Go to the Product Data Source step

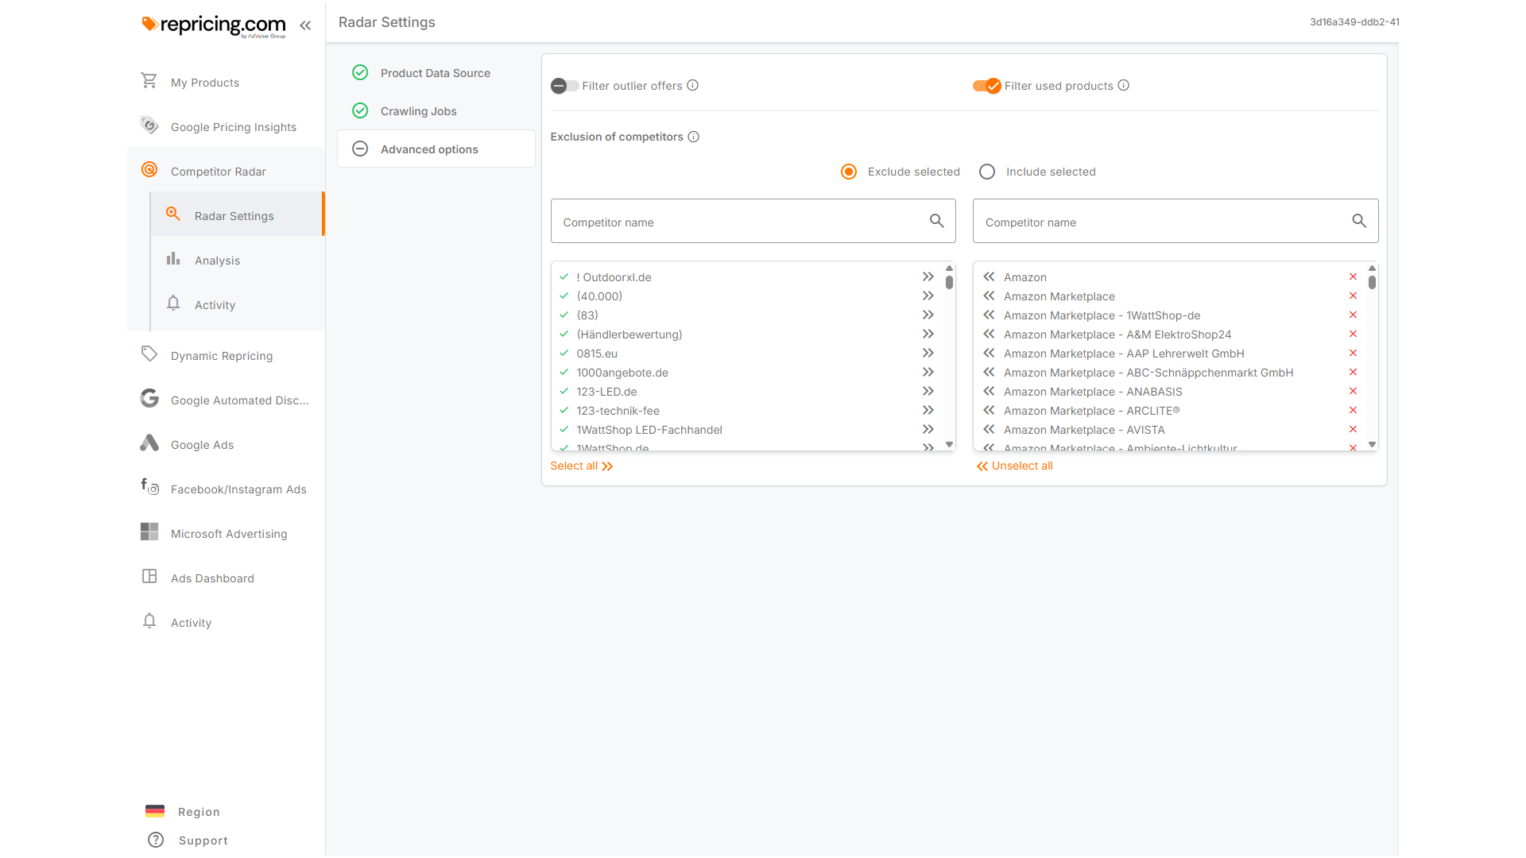tap(436, 73)
